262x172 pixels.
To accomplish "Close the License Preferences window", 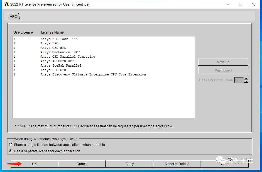I will point(253,4).
